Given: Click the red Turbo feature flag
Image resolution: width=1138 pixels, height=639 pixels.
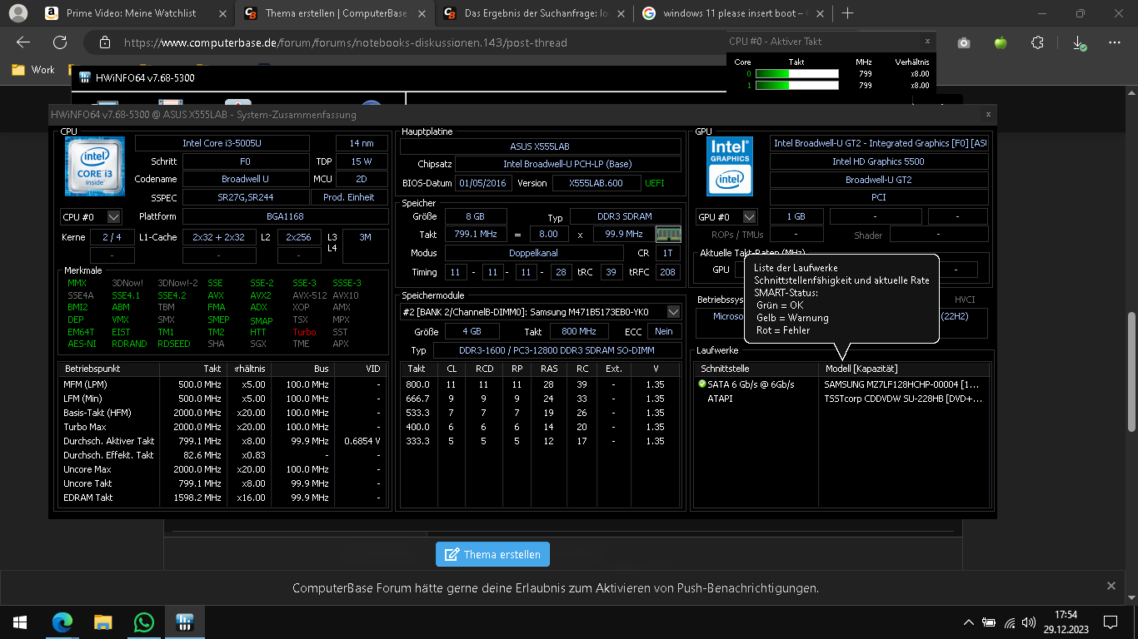Looking at the screenshot, I should pos(304,332).
